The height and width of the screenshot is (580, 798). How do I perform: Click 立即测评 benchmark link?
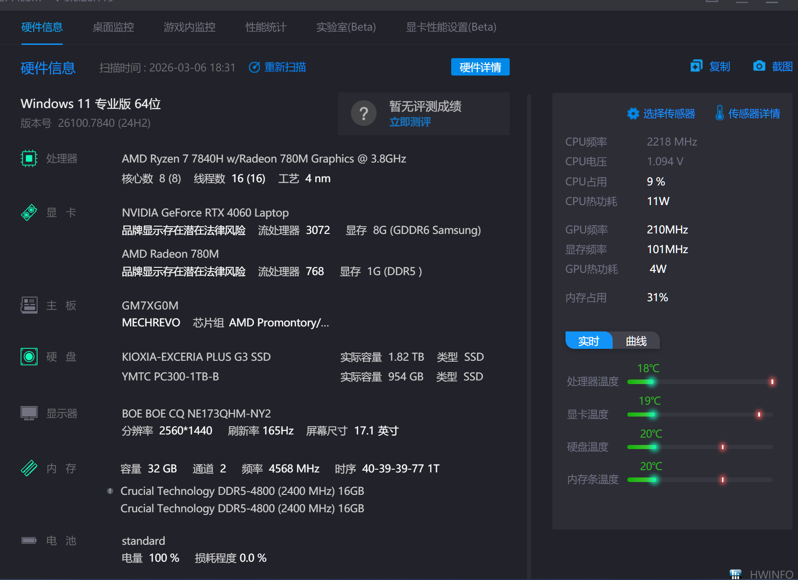pyautogui.click(x=410, y=122)
